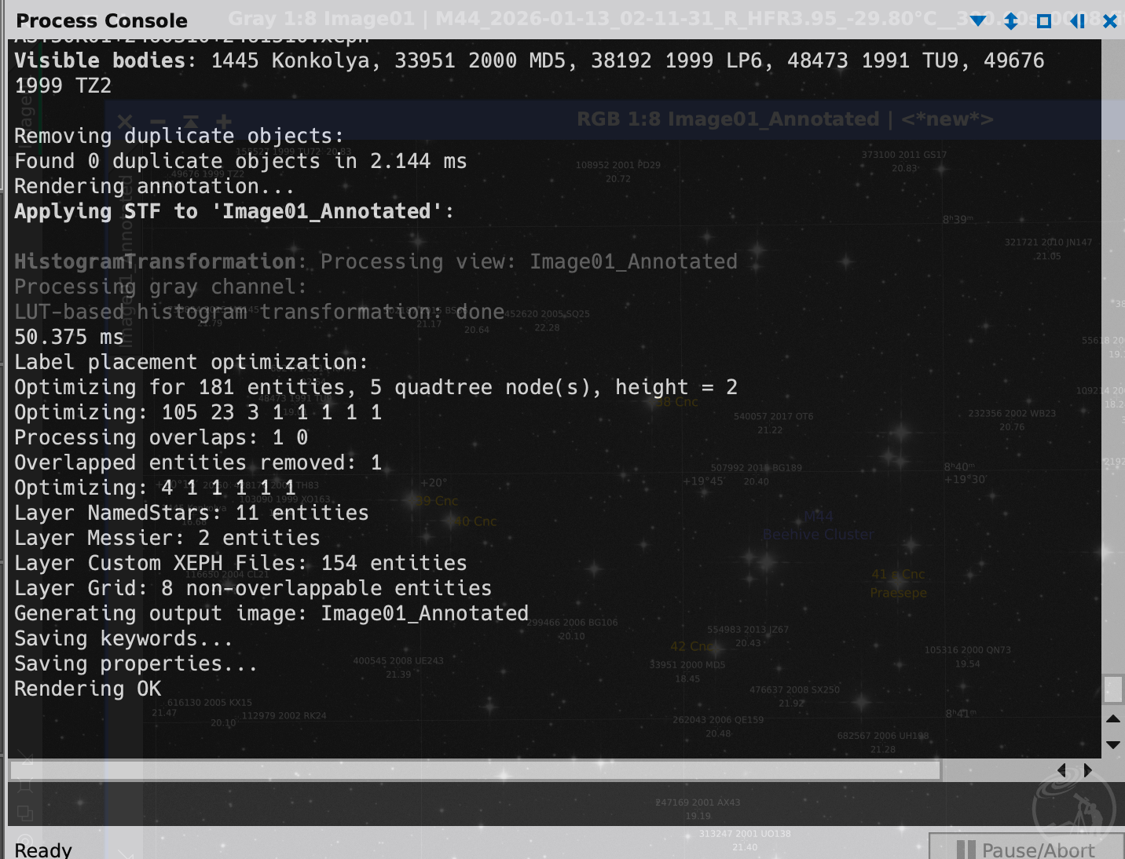The width and height of the screenshot is (1125, 859).
Task: Click the vertical scrollbar down arrow
Action: point(1112,744)
